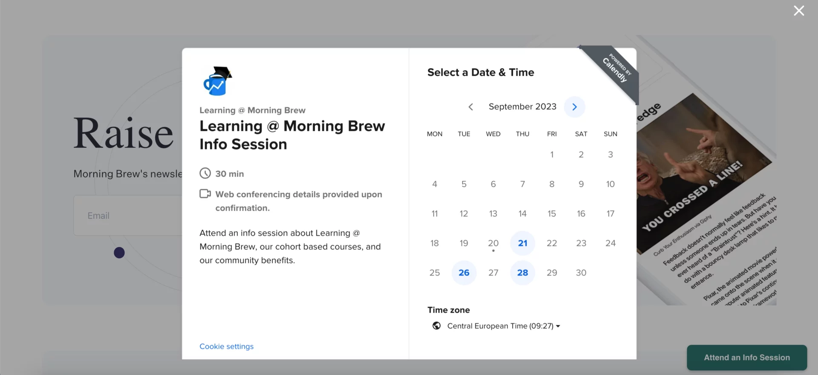Click date 15 in the calendar
The image size is (818, 375).
[552, 214]
